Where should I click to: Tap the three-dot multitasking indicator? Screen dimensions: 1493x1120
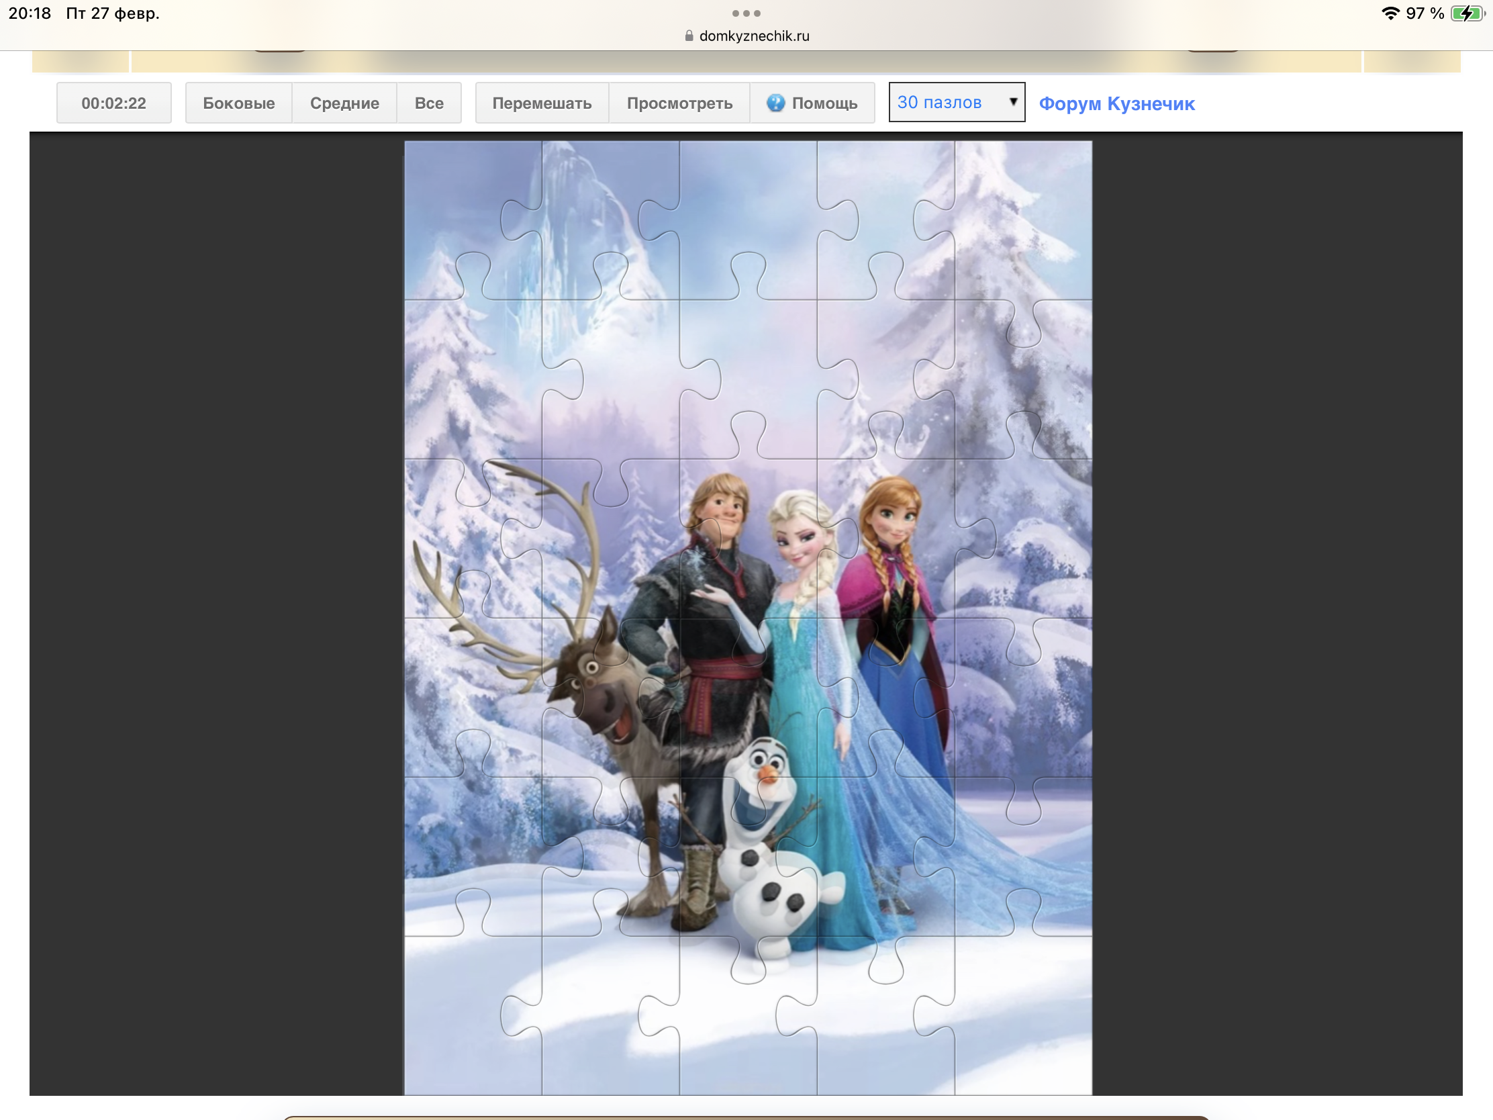746,13
